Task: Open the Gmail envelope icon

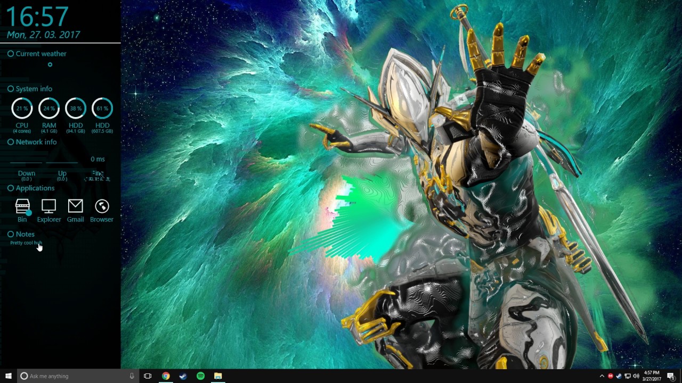Action: click(75, 206)
